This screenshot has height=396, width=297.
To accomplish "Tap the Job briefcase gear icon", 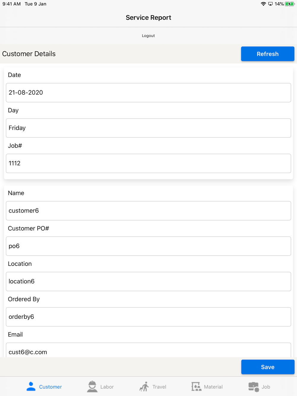I will pyautogui.click(x=253, y=387).
